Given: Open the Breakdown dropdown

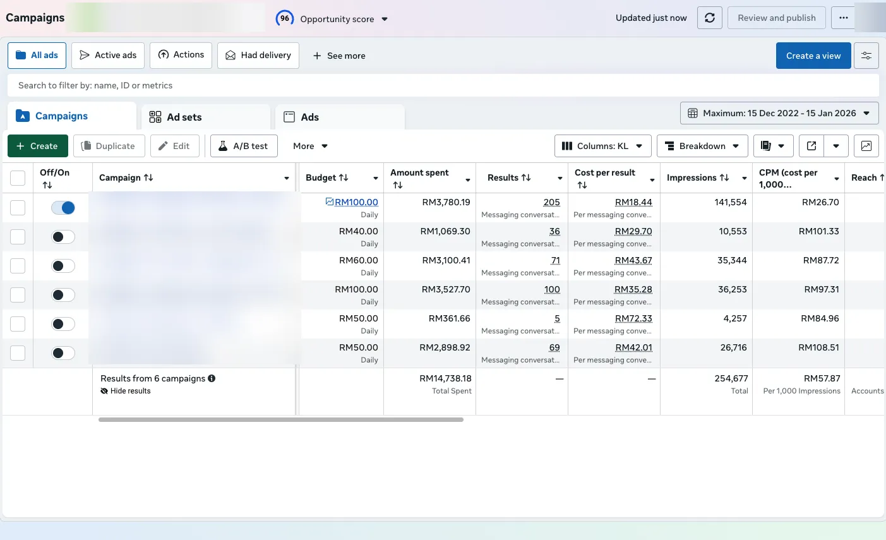Looking at the screenshot, I should tap(702, 146).
